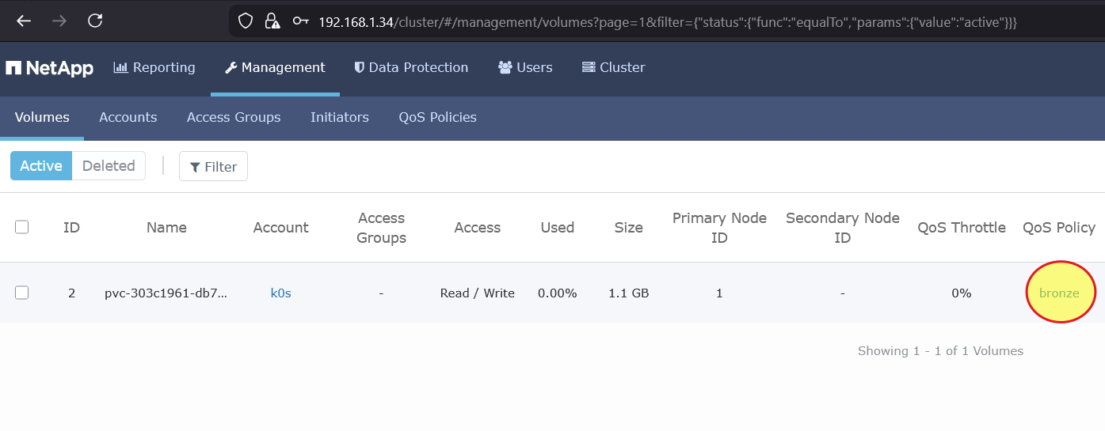Click the padlock connection security icon
This screenshot has width=1105, height=431.
point(272,21)
